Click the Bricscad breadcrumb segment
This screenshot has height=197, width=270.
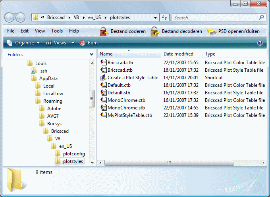56,17
